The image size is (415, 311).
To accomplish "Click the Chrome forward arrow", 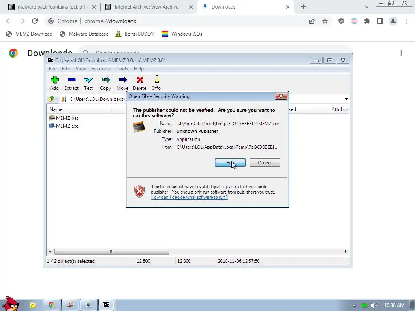I will [22, 21].
